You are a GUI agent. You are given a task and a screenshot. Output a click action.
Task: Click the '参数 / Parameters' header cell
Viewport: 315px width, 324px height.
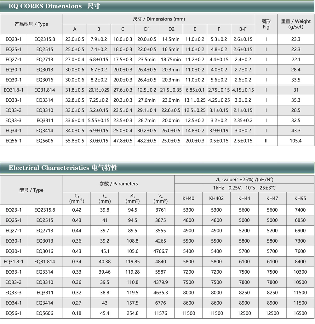118,184
